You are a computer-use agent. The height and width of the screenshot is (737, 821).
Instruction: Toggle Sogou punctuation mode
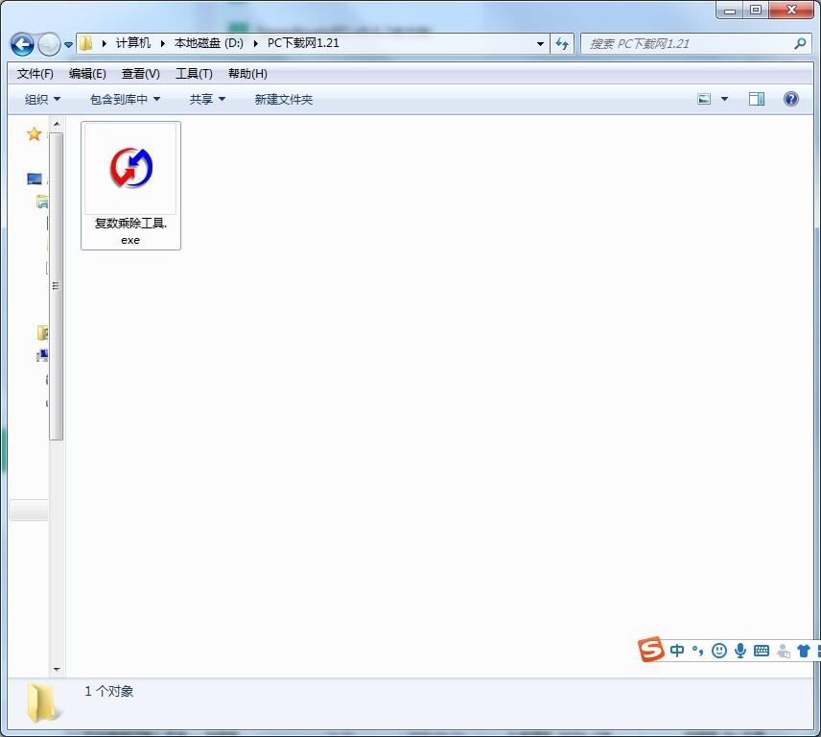click(697, 651)
